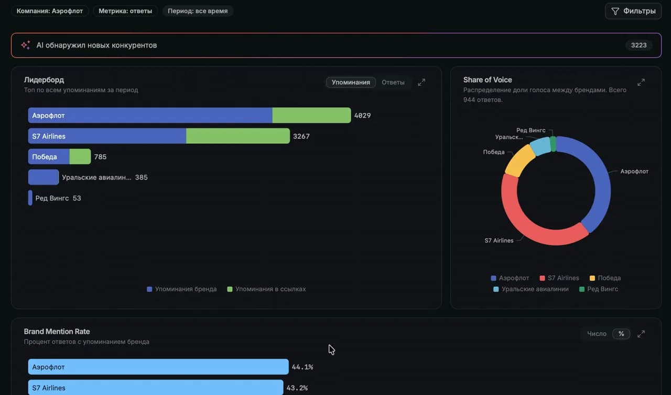The width and height of the screenshot is (671, 395).
Task: Click the AI sparkle icon in banner
Action: [25, 45]
